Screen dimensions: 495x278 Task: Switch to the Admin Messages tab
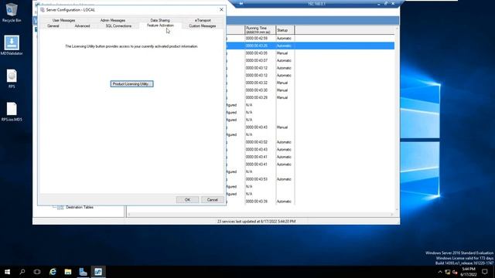point(113,20)
